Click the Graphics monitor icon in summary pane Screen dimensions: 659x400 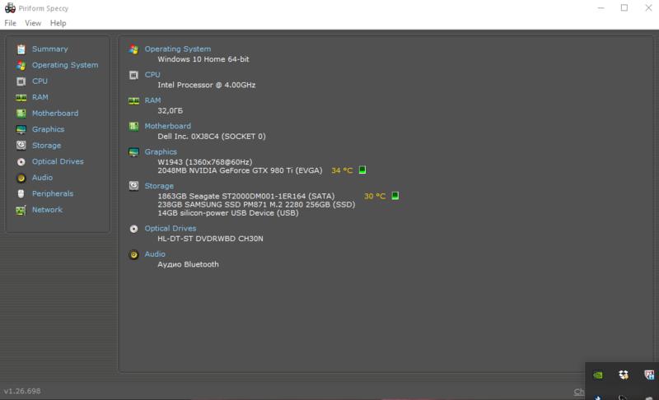tap(133, 152)
